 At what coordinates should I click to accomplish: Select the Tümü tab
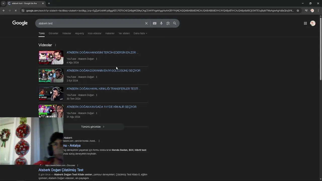click(42, 33)
